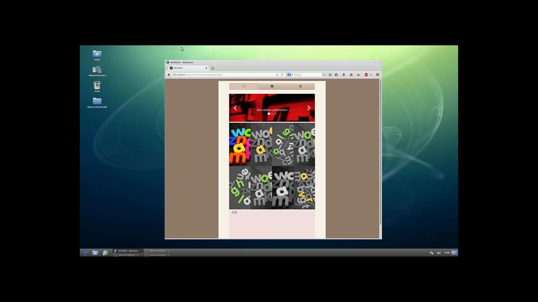Click the reload icon in the Dembelo app bar
The width and height of the screenshot is (538, 302).
[243, 86]
